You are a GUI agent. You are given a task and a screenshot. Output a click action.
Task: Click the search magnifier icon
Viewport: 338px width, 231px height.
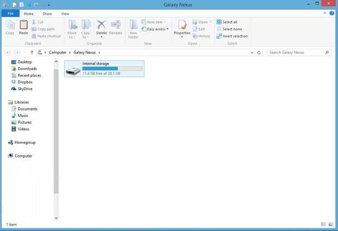327,52
